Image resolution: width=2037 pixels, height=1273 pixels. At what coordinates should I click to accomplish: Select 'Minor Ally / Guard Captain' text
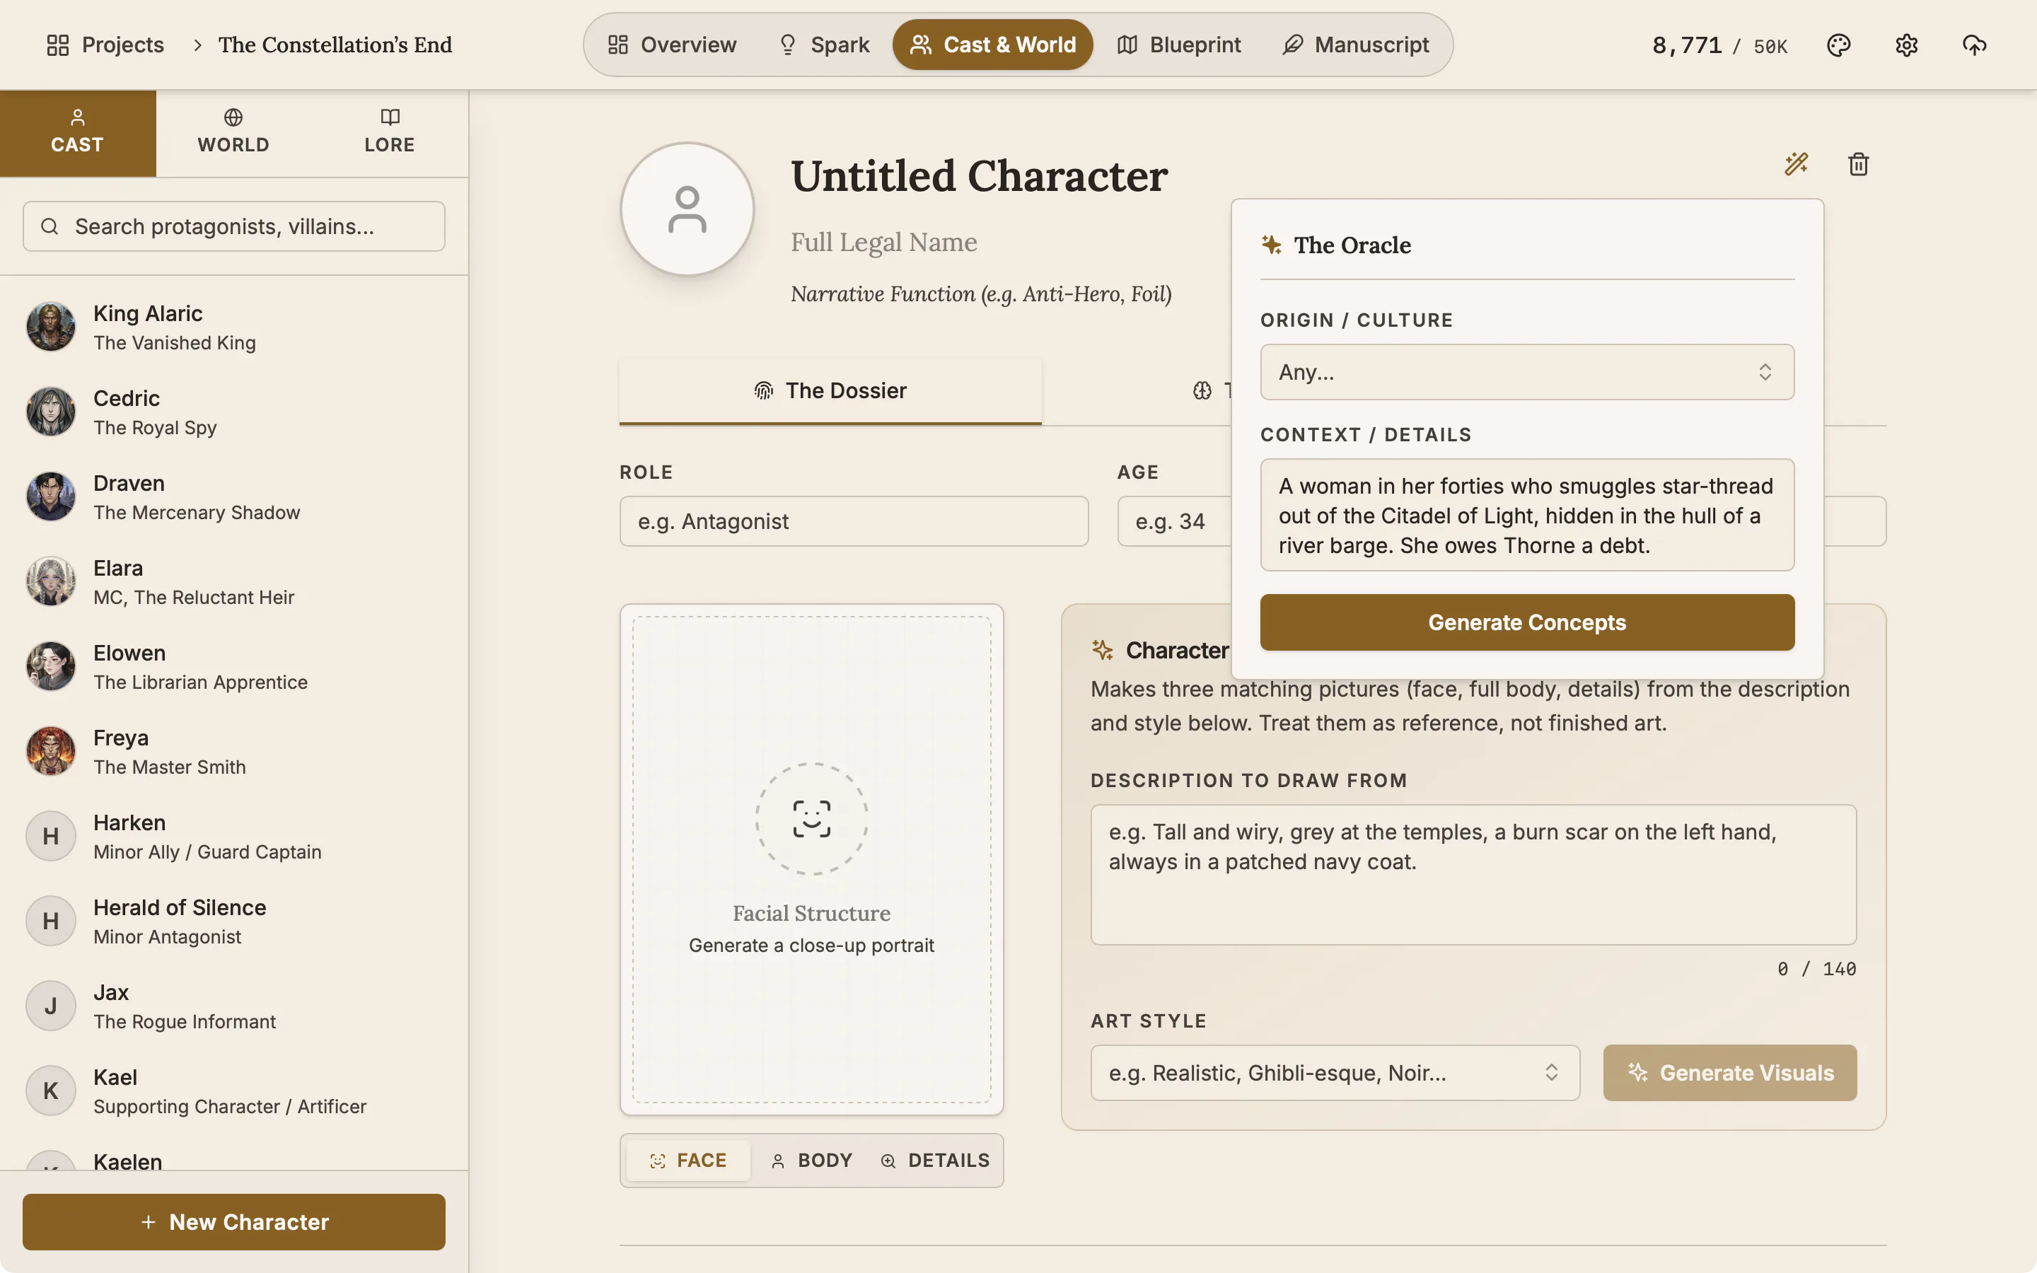click(x=207, y=852)
